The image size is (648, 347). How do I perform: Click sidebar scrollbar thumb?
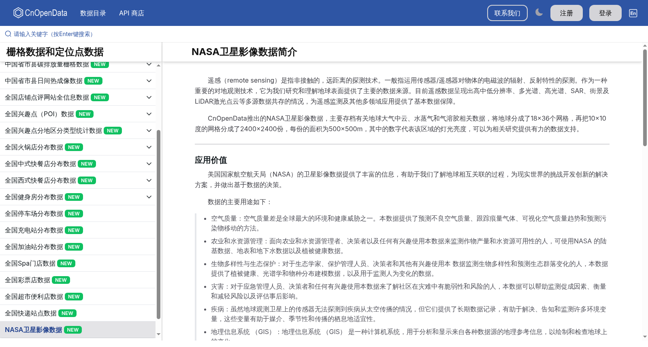pos(158,225)
